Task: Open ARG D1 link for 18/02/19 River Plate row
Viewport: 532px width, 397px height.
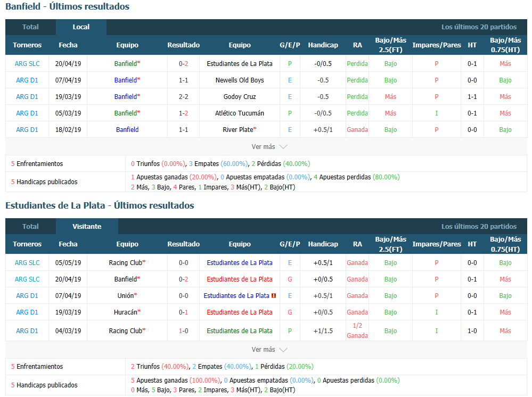Action: click(27, 130)
